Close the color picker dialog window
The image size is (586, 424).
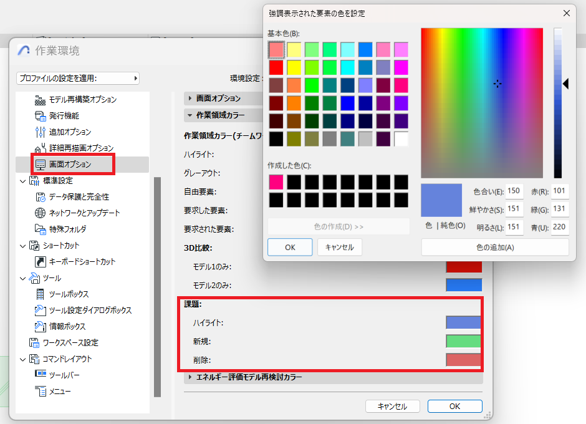pos(567,13)
